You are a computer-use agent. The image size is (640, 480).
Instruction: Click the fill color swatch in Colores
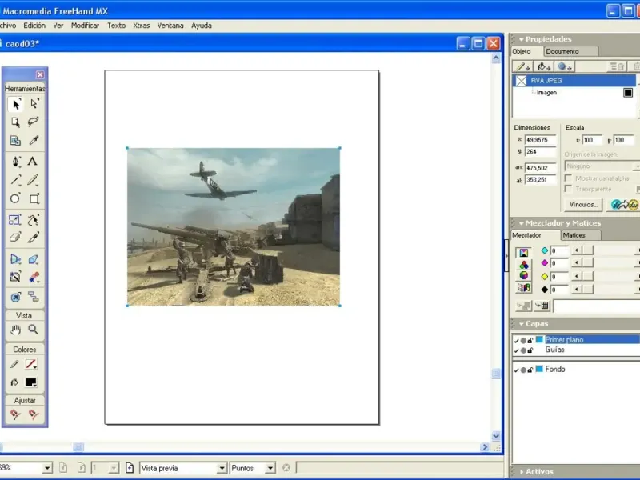coord(31,382)
